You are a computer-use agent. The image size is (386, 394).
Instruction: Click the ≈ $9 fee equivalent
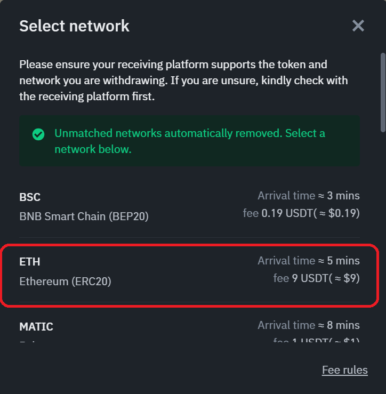point(347,278)
